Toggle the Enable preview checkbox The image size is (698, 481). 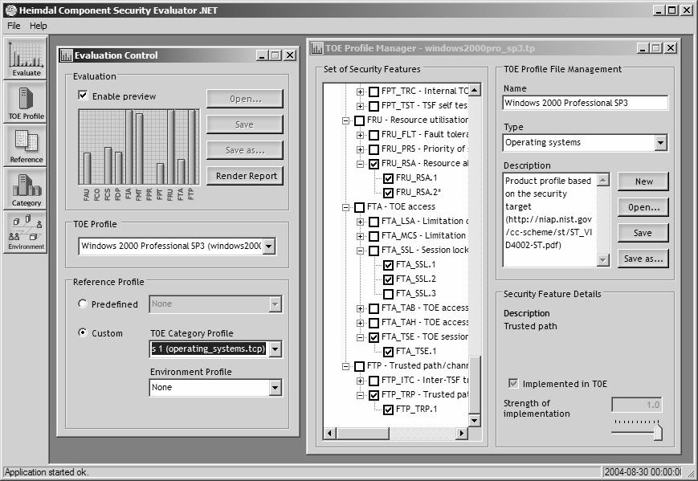(x=83, y=96)
